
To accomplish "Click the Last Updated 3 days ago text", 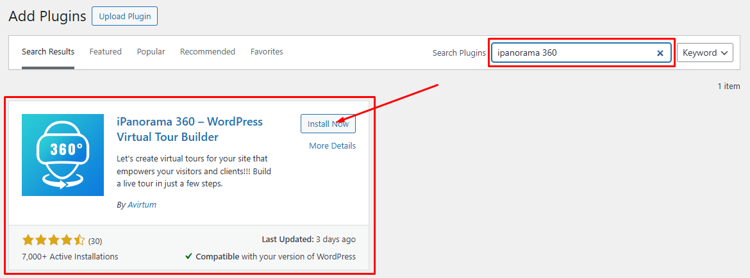I will coord(309,240).
